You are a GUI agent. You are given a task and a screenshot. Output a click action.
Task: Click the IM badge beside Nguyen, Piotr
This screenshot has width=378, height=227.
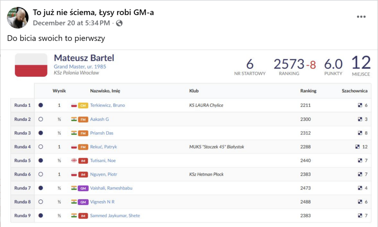83,174
